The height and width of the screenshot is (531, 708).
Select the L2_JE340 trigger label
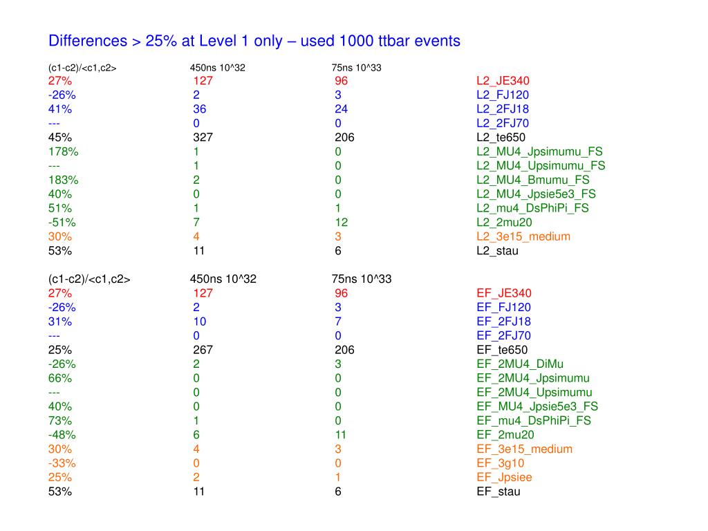pyautogui.click(x=503, y=81)
